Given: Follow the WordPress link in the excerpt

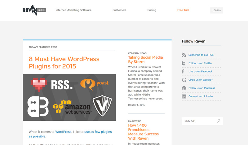Looking at the screenshot, I should (63, 132).
